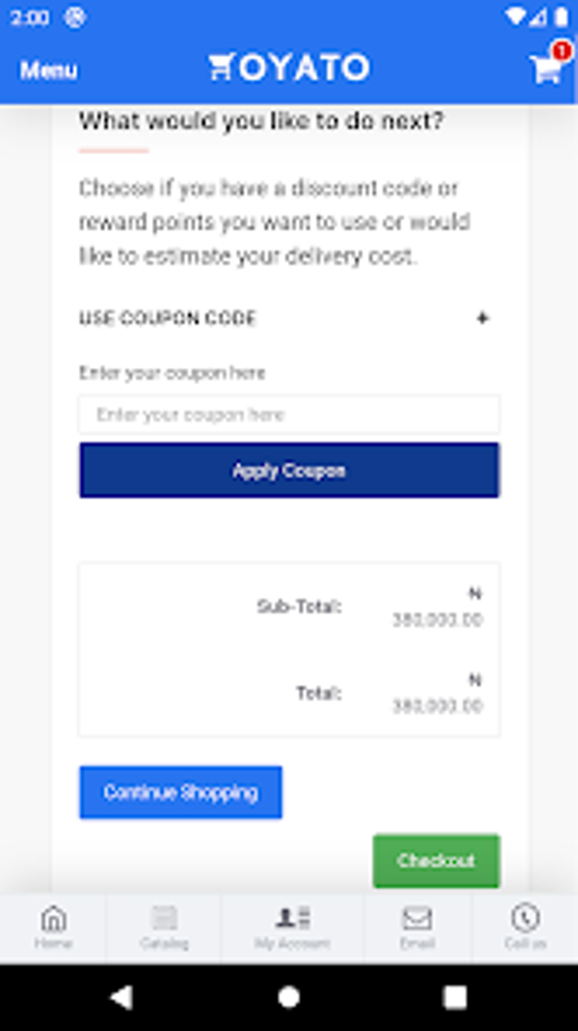Open the Menu in header
578x1031 pixels.
tap(49, 70)
